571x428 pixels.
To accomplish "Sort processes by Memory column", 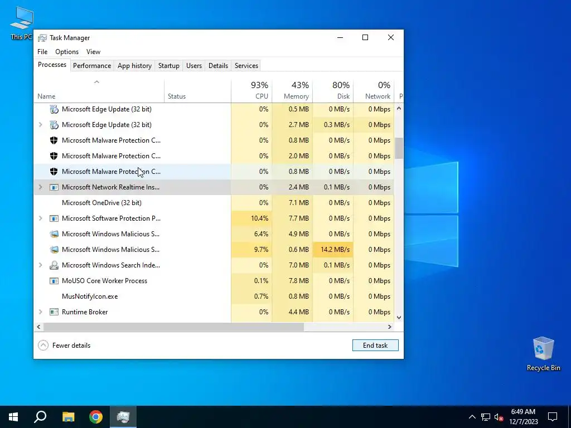I will click(292, 91).
